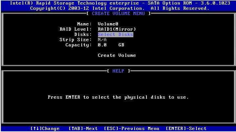The height and width of the screenshot is (132, 236).
Task: Click the N/A strip size value
Action: [102, 40]
